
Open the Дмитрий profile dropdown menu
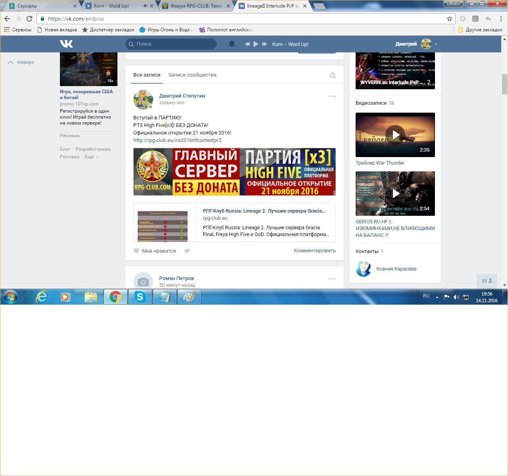[x=416, y=44]
